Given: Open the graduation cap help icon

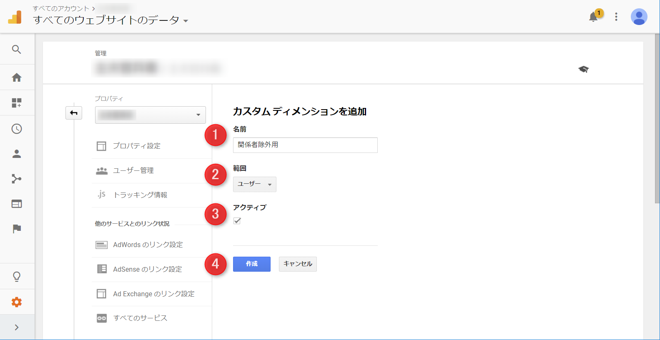Looking at the screenshot, I should click(583, 69).
